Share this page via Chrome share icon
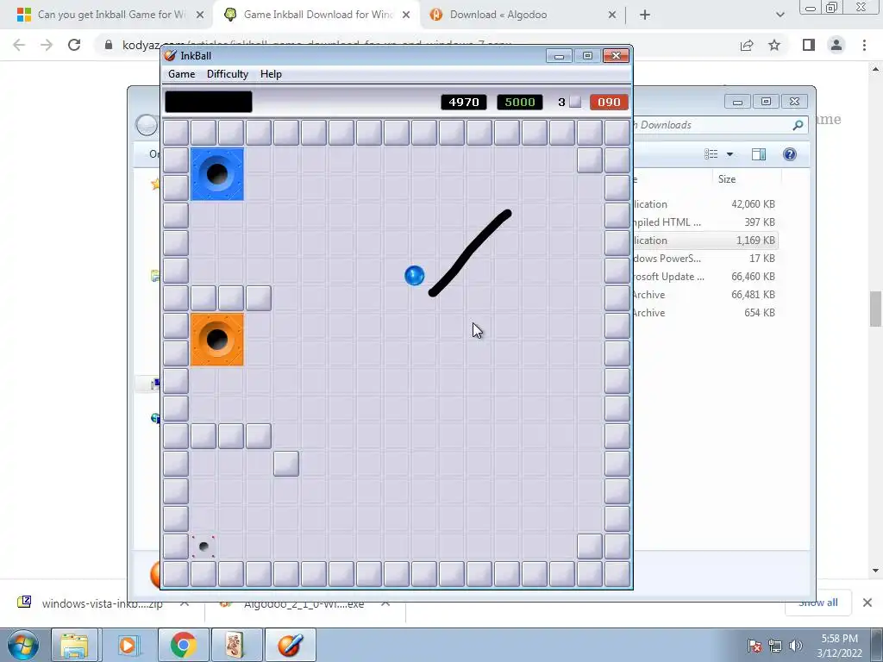This screenshot has width=883, height=662. click(x=747, y=45)
